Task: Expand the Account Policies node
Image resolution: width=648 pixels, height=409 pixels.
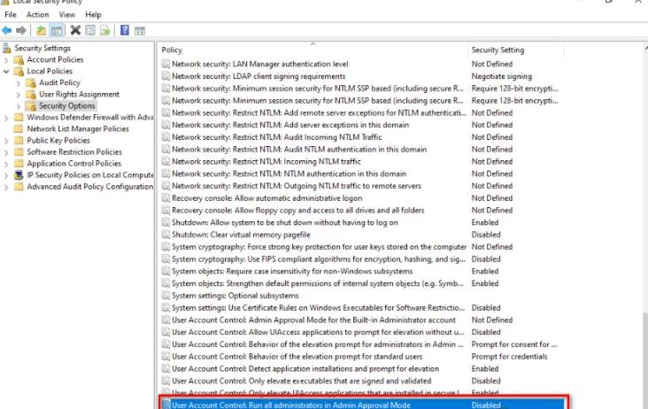Action: (6, 60)
